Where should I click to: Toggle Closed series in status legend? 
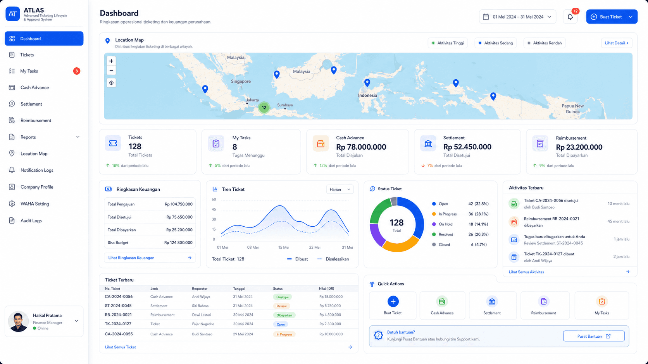coord(441,244)
